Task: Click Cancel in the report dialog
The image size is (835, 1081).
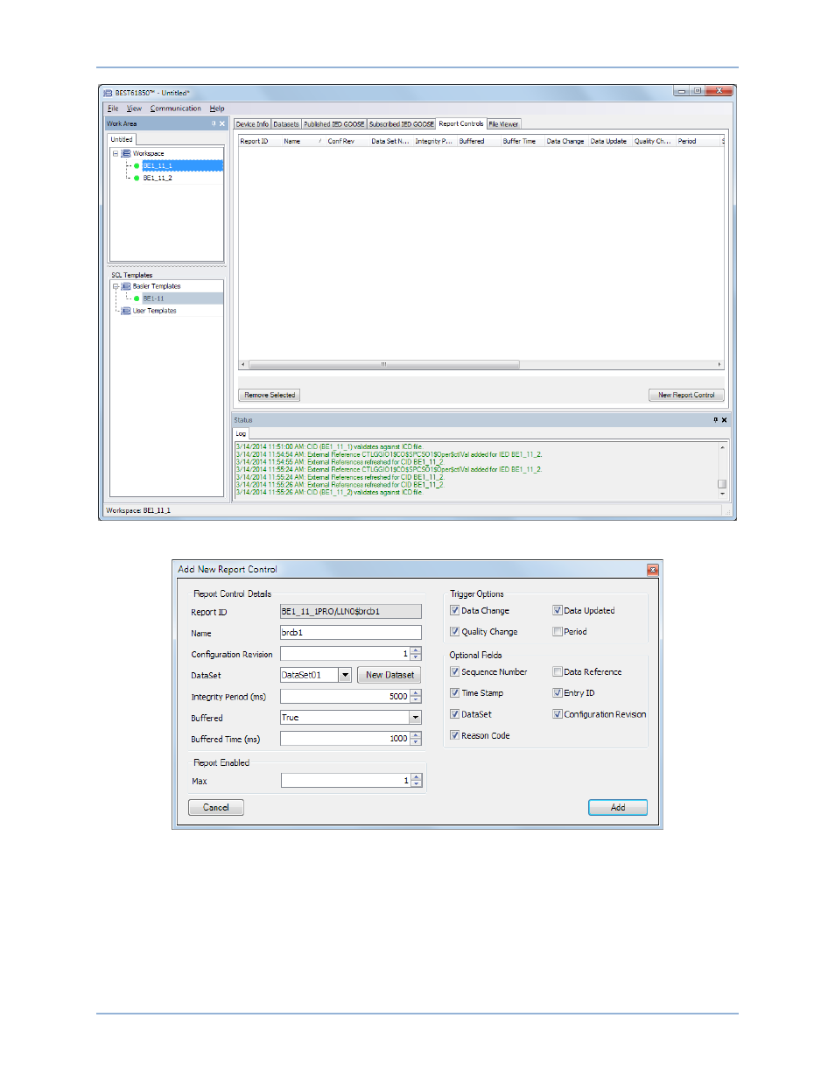Action: [x=216, y=807]
